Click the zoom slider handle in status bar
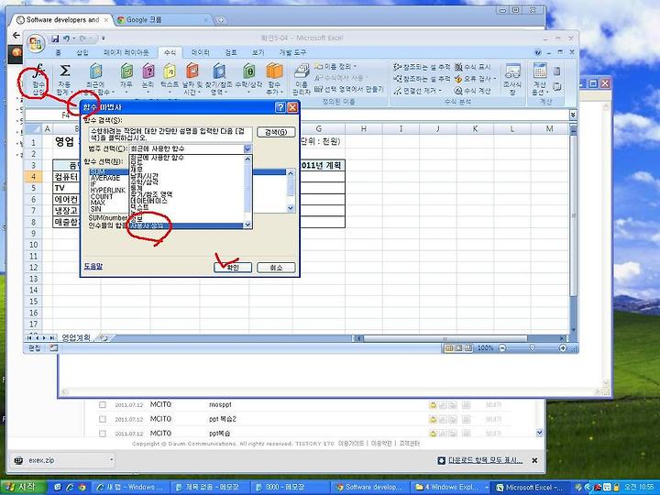The image size is (660, 495). click(533, 348)
